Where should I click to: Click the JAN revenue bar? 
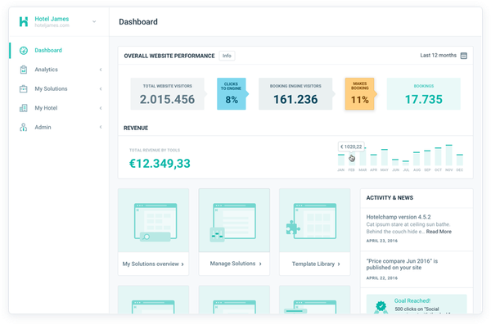[x=341, y=160]
